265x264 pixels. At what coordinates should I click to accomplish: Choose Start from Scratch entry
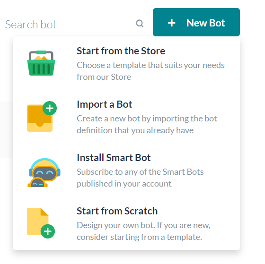point(126,223)
